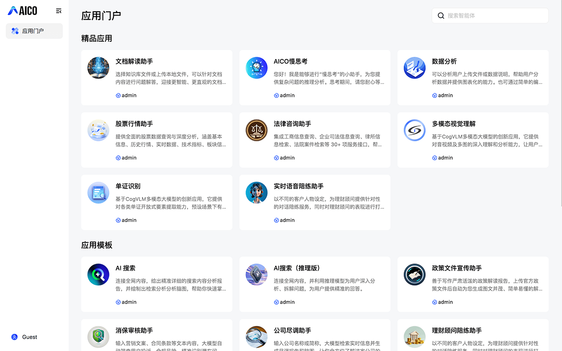
Task: Click the AICO慢思考 title
Action: click(290, 61)
